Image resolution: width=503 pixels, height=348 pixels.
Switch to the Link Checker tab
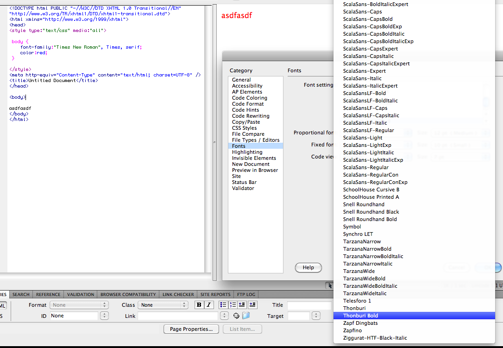(x=178, y=294)
